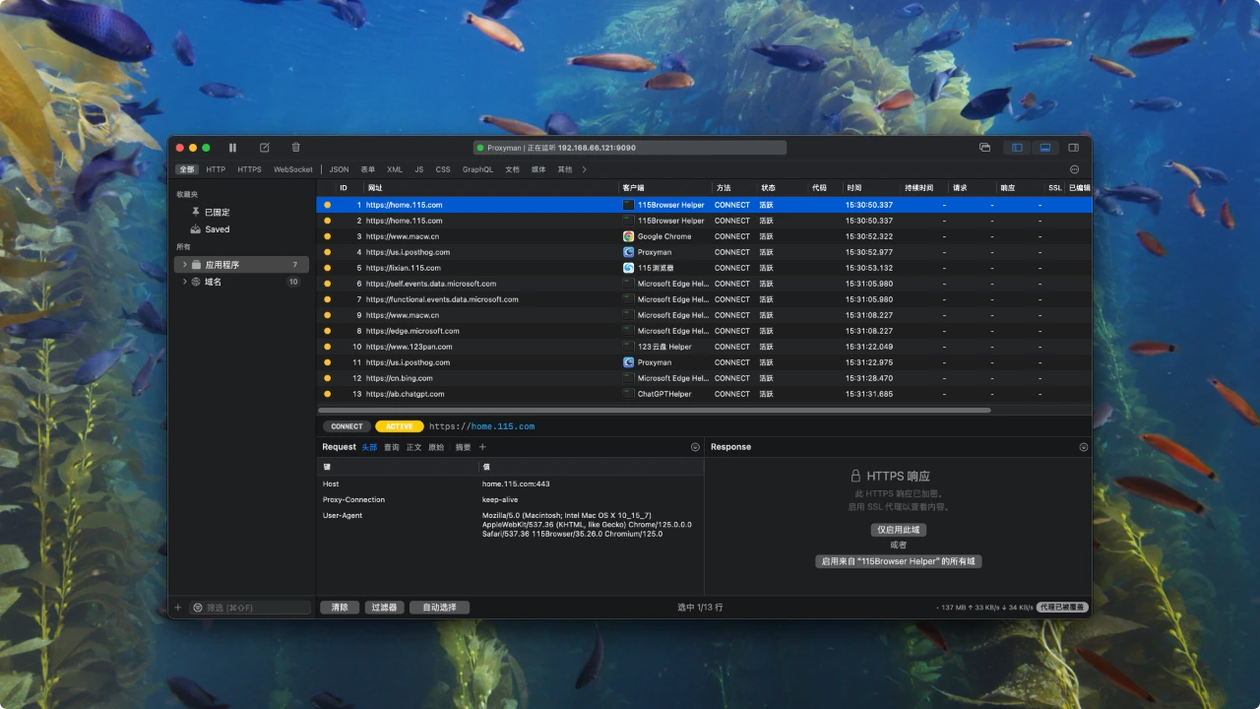This screenshot has width=1260, height=709.
Task: Switch to the Request 原始 tab
Action: (436, 447)
